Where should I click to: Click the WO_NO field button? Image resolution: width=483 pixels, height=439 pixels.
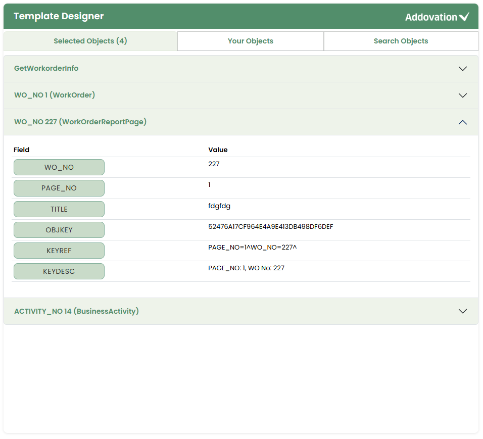pyautogui.click(x=59, y=167)
